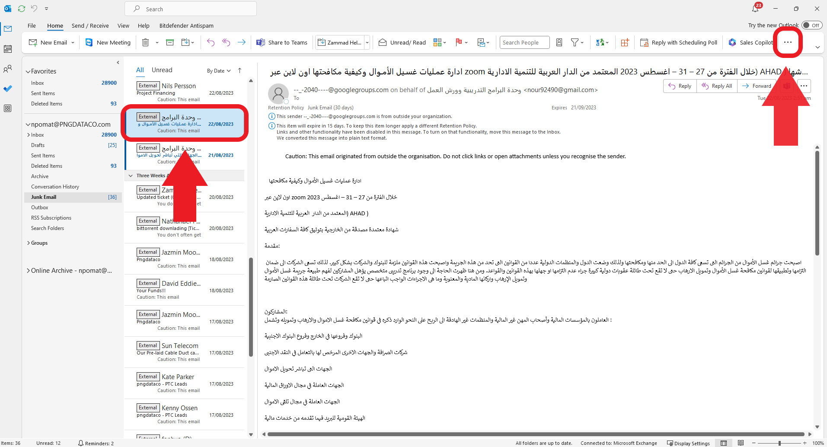Screen dimensions: 827x447
Task: Expand the ribbon display options chevron
Action: [x=817, y=47]
